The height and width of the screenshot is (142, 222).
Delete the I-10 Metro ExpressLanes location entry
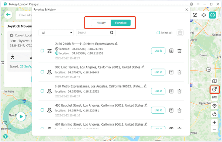[179, 91]
